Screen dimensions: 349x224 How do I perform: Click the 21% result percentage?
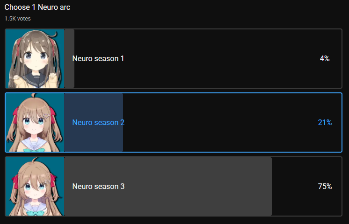click(x=325, y=123)
